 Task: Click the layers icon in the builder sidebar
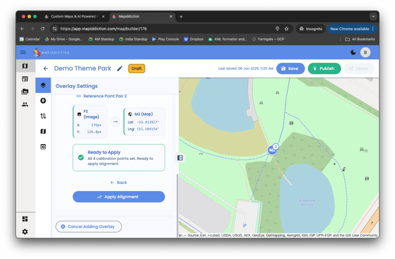[x=43, y=85]
